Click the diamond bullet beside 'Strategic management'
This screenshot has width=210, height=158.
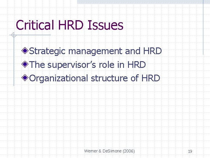click(25, 51)
